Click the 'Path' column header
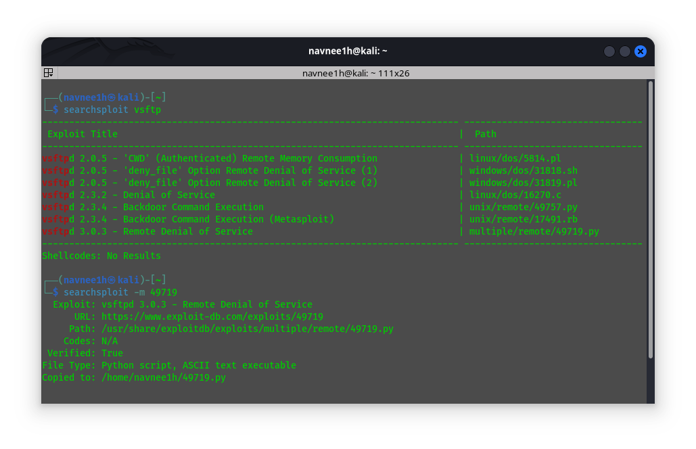 pyautogui.click(x=486, y=134)
